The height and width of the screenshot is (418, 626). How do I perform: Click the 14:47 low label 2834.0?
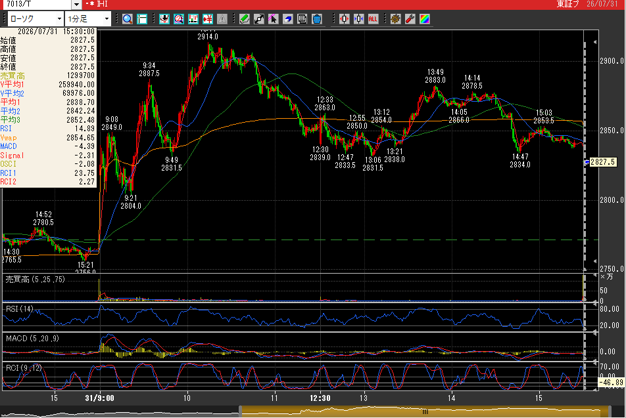[x=519, y=164]
